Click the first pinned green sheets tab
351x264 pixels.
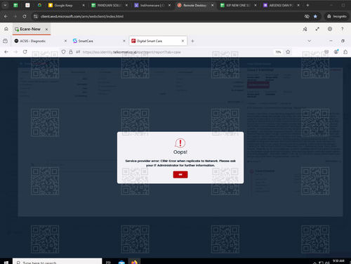(15, 5)
